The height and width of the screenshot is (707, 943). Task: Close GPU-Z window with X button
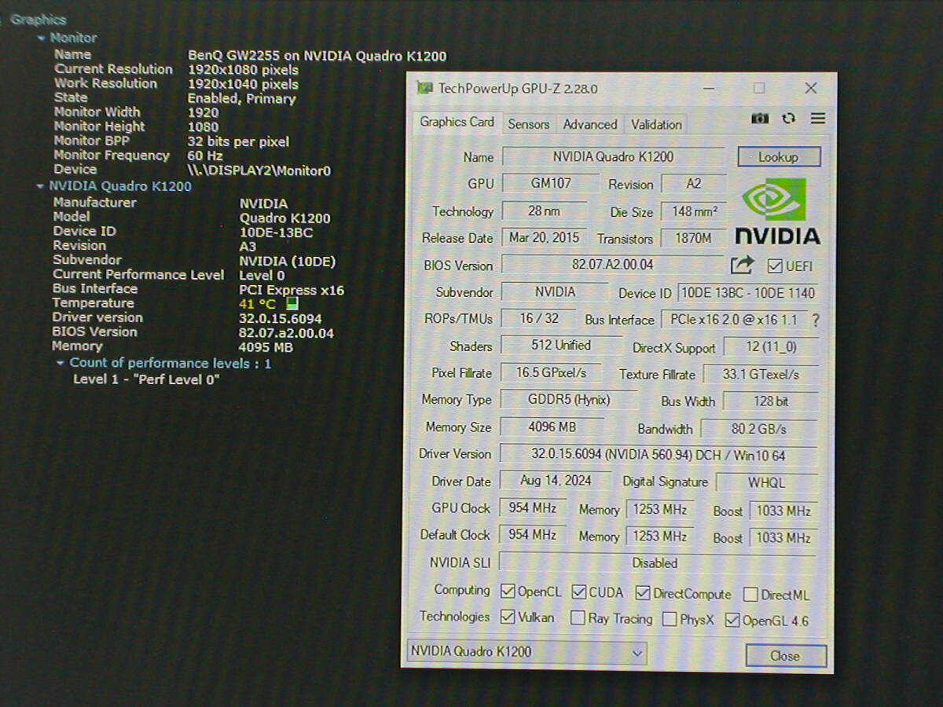811,88
